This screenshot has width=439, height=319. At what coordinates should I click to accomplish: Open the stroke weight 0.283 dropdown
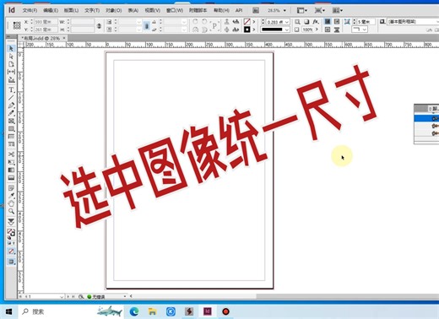point(287,22)
